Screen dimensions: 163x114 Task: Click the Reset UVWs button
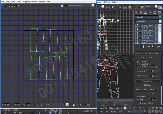pos(142,90)
